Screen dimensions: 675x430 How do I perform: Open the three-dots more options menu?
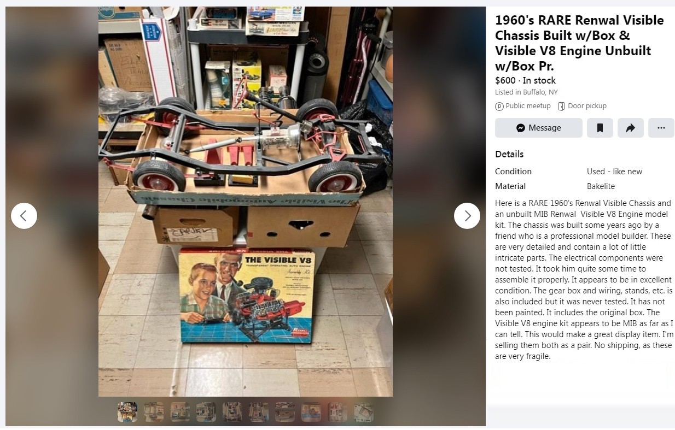(661, 128)
